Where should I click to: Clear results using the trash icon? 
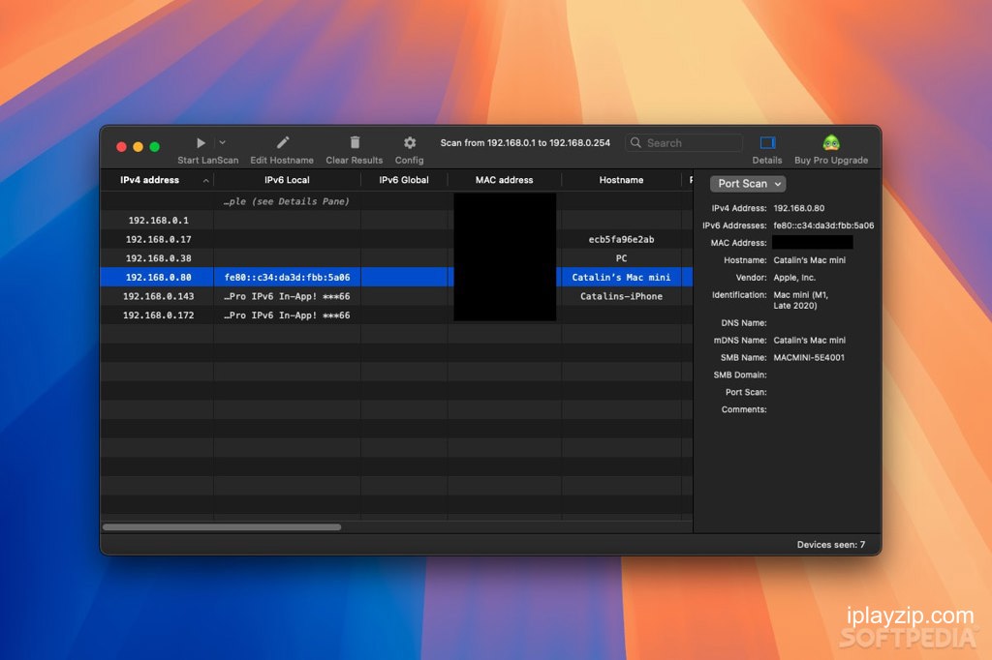pyautogui.click(x=355, y=142)
